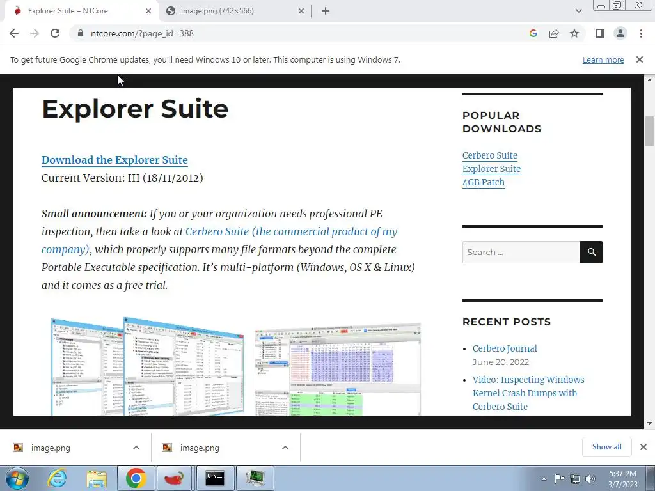Expand first image.png download options

[x=136, y=448]
